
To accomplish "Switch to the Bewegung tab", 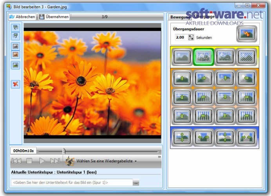I will pos(180,17).
